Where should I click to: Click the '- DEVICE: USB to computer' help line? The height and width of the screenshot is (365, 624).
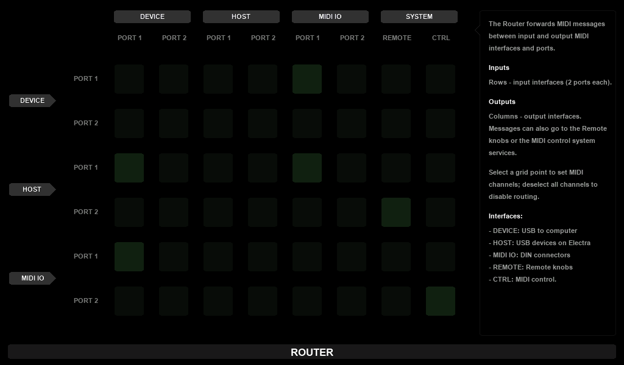(x=533, y=231)
